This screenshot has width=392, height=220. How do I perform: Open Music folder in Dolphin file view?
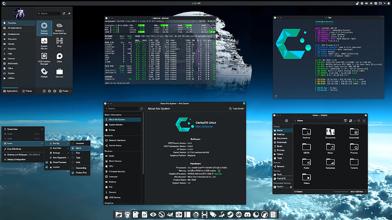330,149
